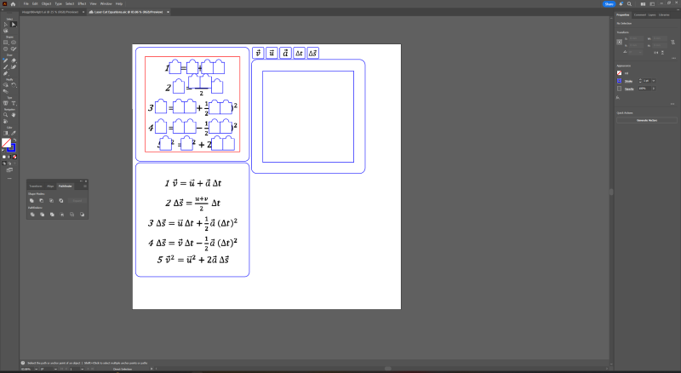The height and width of the screenshot is (373, 681).
Task: Switch to the Layers panel tab
Action: click(x=652, y=14)
